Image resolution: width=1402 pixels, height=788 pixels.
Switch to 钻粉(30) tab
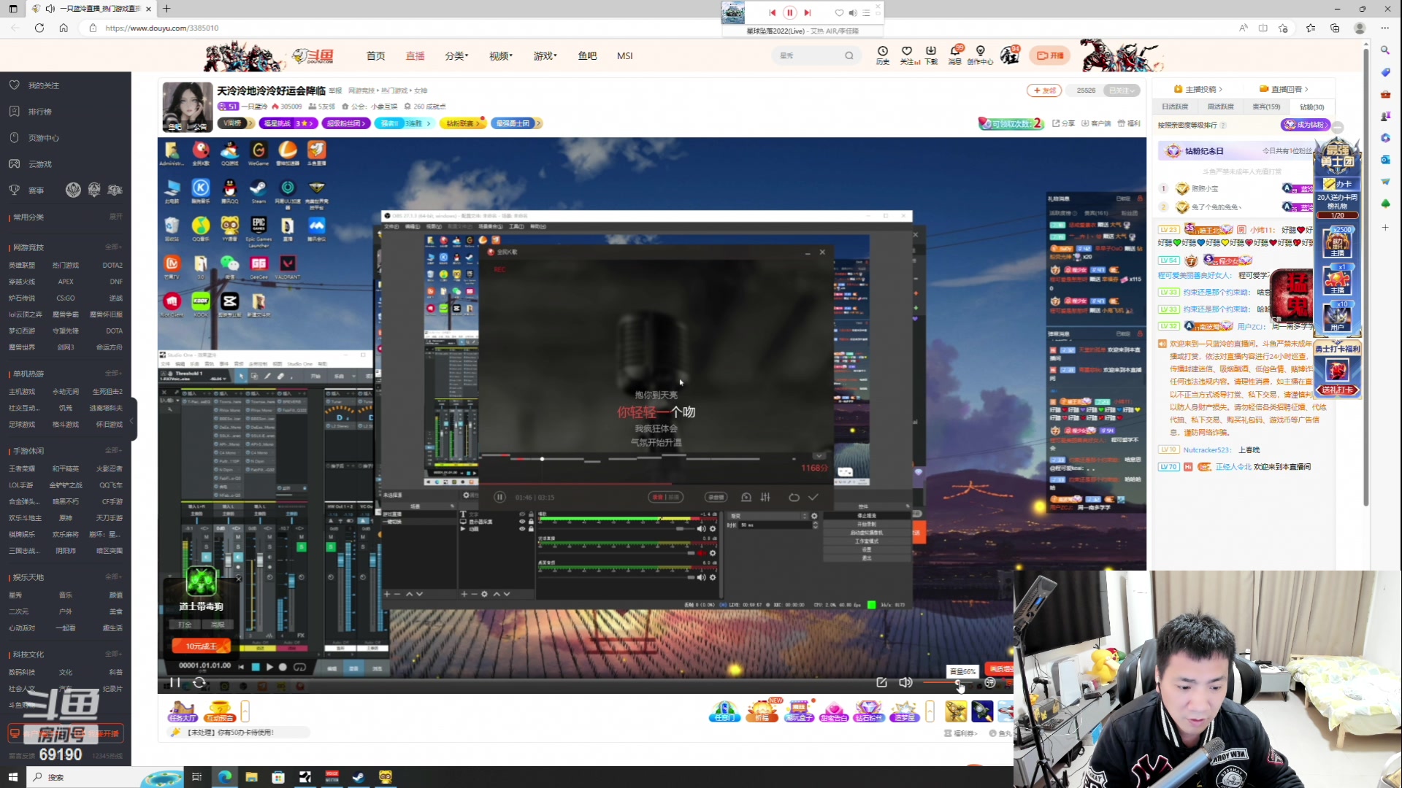tap(1312, 107)
